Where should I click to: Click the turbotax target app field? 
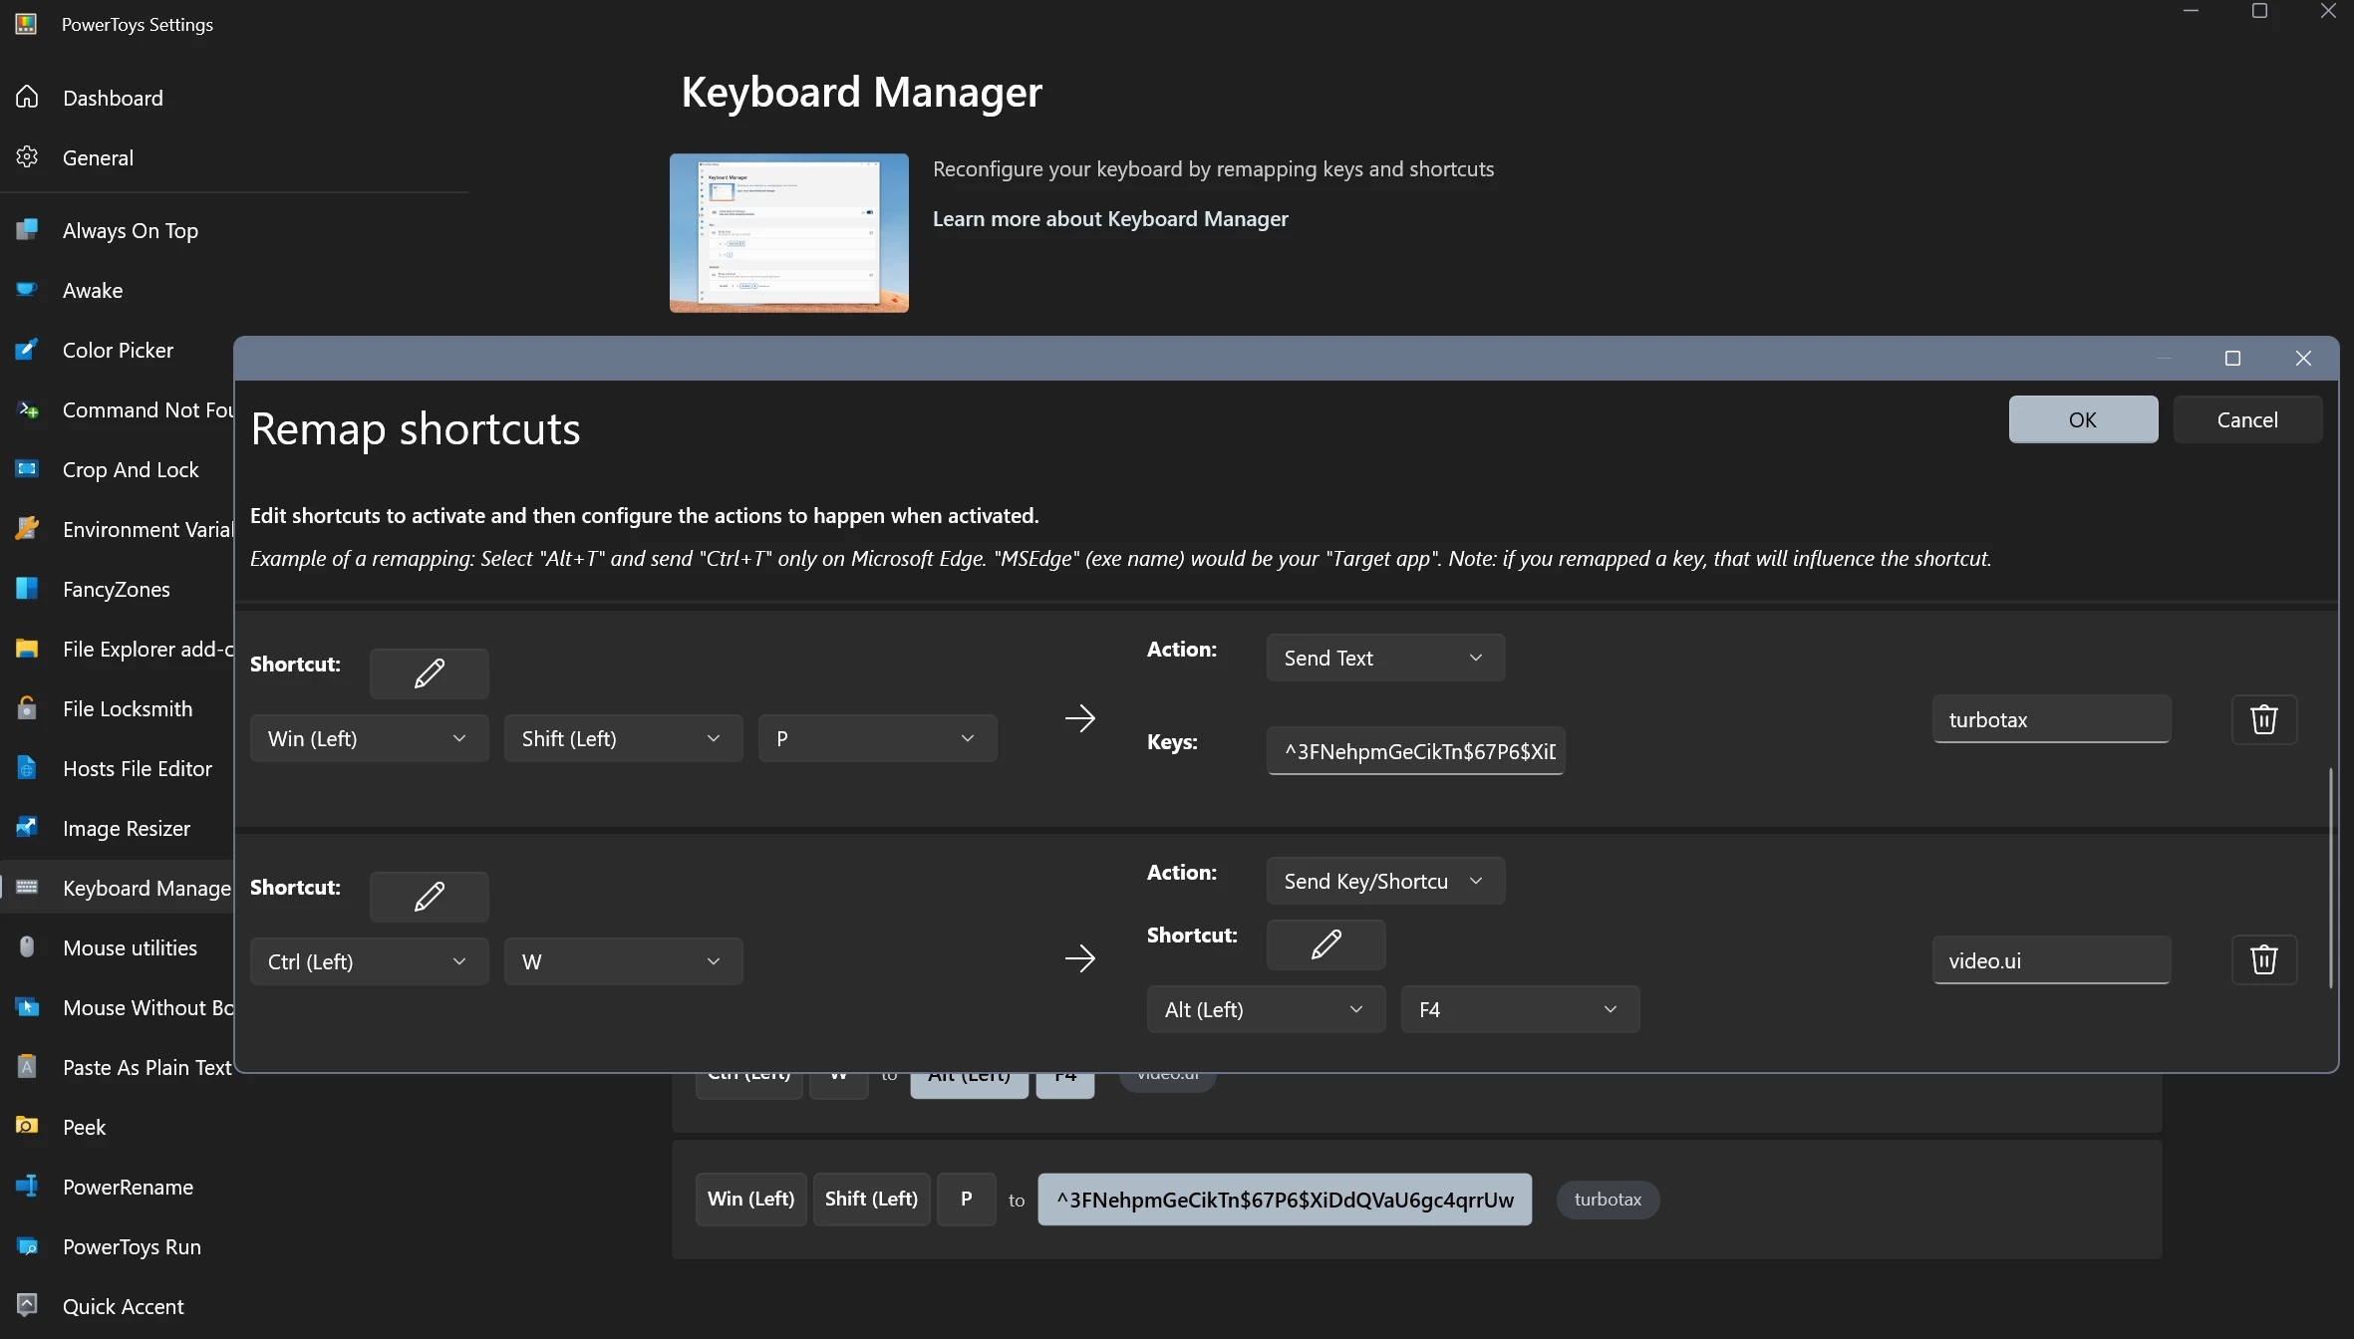click(2051, 719)
